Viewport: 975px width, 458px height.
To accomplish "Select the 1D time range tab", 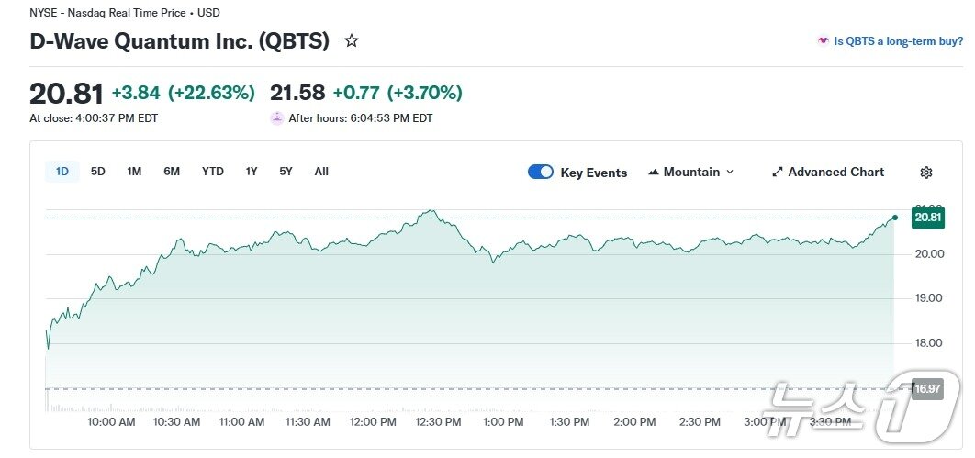I will [x=62, y=172].
